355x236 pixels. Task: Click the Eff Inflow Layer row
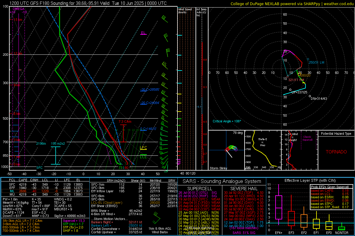(x=134, y=191)
